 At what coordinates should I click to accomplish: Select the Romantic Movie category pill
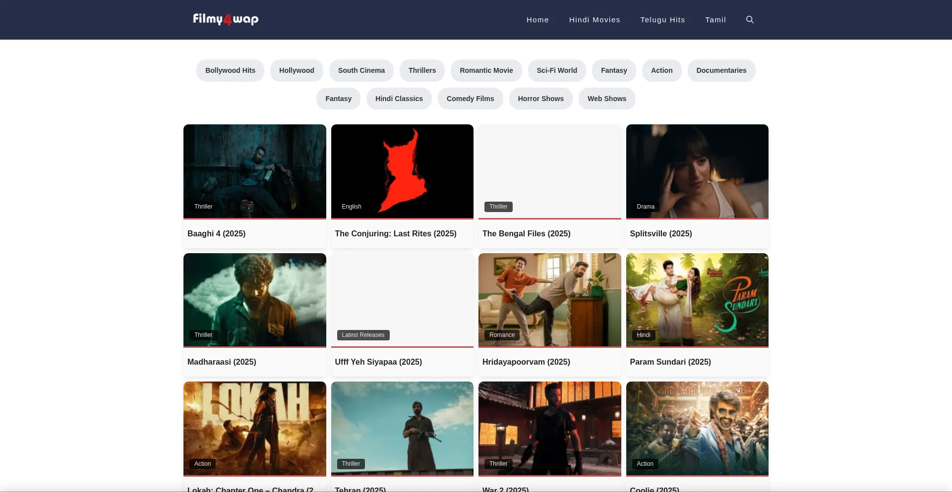click(x=486, y=70)
